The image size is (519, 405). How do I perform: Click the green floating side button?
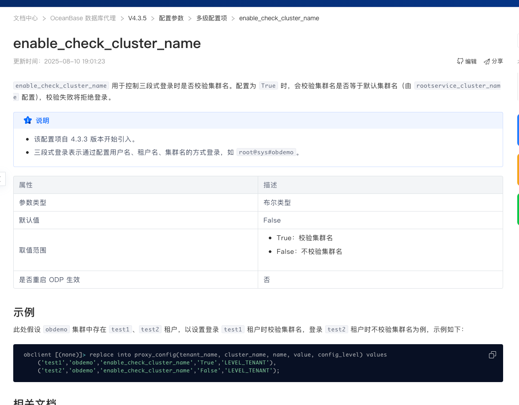pos(518,209)
